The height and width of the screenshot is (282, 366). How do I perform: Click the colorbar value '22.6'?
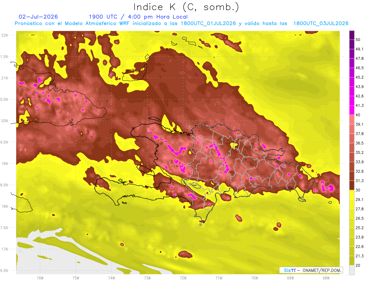tap(360, 247)
